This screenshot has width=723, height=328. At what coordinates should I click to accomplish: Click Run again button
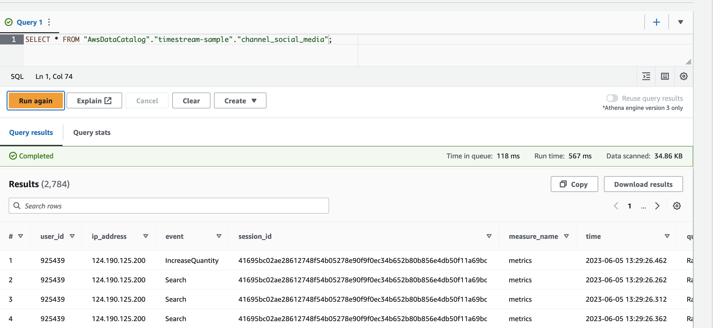(x=36, y=101)
